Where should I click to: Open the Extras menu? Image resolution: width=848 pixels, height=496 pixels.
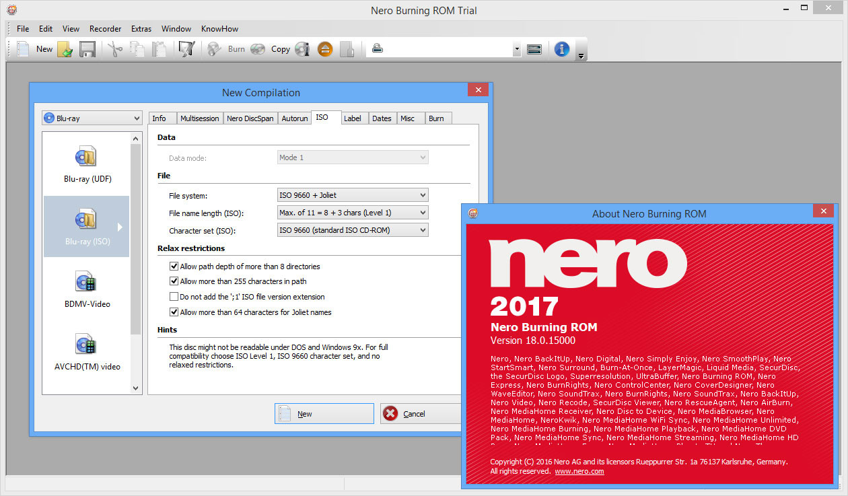pyautogui.click(x=141, y=29)
